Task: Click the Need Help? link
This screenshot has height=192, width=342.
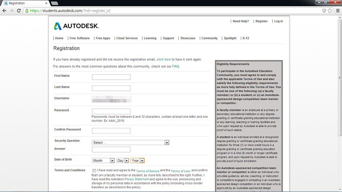Action: point(240,21)
